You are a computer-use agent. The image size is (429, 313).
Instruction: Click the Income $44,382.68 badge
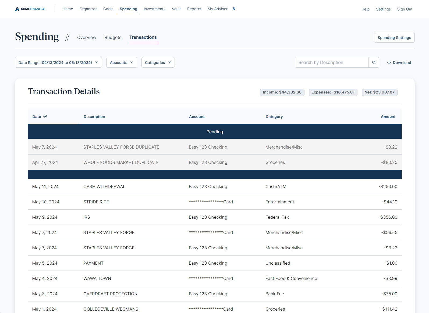pos(282,92)
